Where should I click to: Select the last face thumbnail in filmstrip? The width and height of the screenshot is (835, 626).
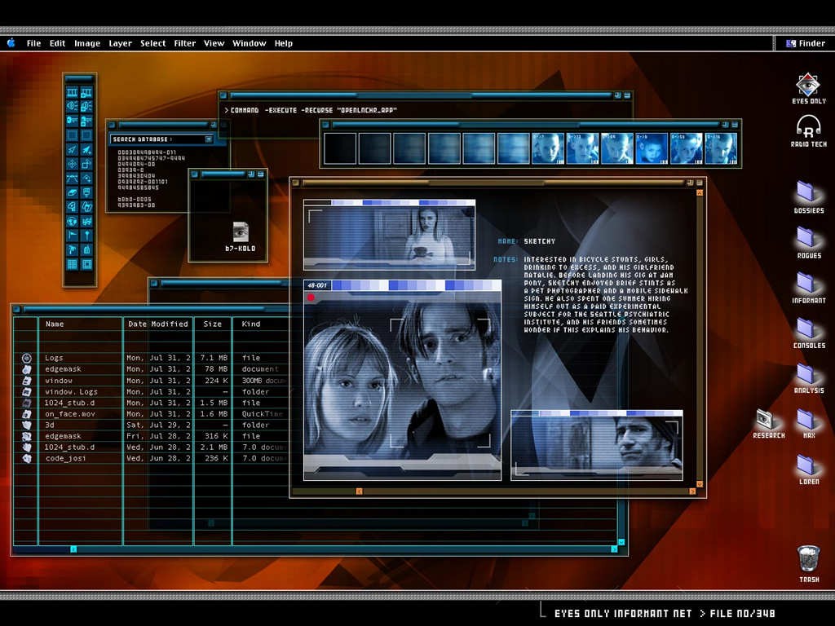coord(720,148)
